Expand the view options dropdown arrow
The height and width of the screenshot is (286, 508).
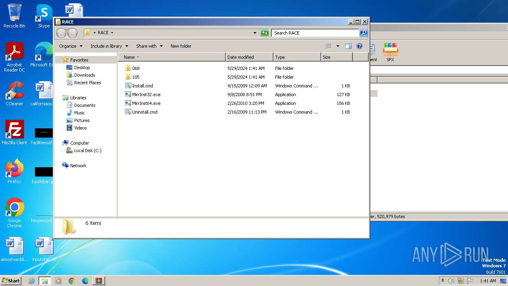coord(338,46)
